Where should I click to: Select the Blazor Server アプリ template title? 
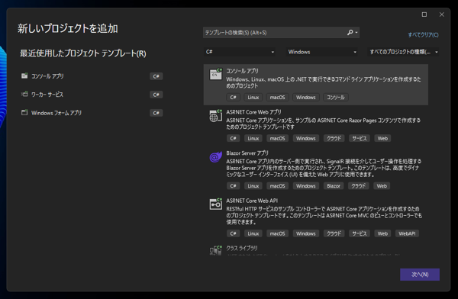coord(247,153)
